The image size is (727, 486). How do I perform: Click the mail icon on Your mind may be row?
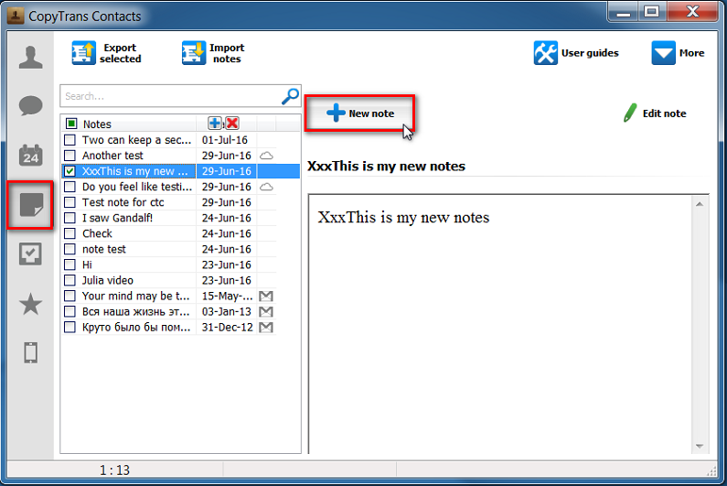(266, 296)
